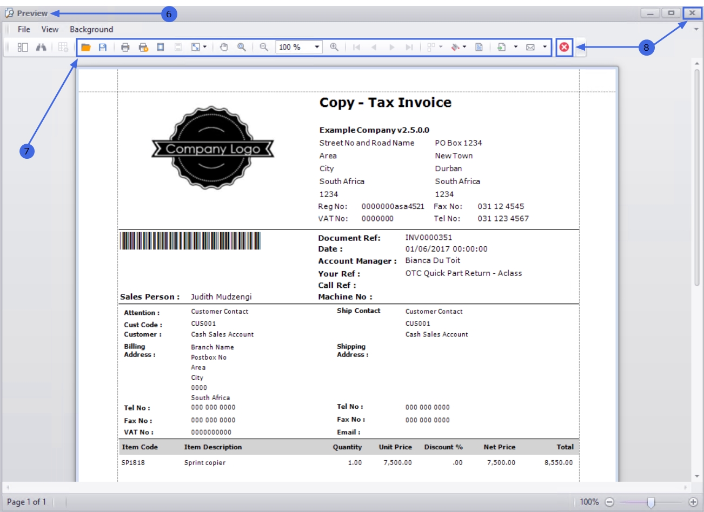This screenshot has height=512, width=704.
Task: Click the Open document folder icon
Action: coord(86,48)
